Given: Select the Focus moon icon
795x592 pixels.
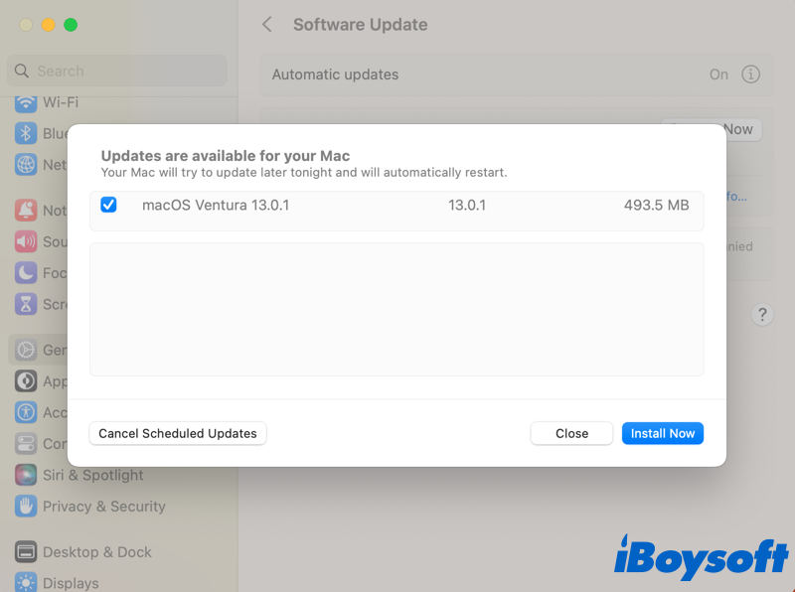Looking at the screenshot, I should coord(26,273).
